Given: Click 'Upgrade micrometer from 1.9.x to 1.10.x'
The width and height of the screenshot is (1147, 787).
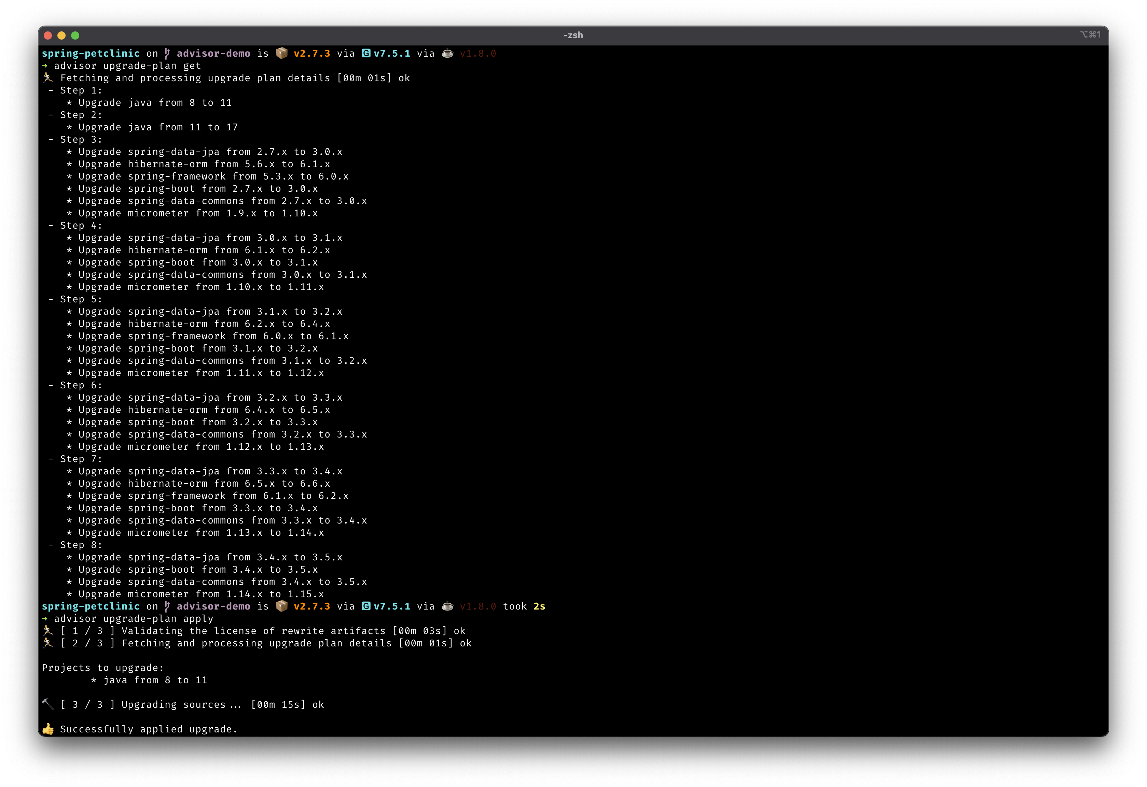Looking at the screenshot, I should 198,213.
